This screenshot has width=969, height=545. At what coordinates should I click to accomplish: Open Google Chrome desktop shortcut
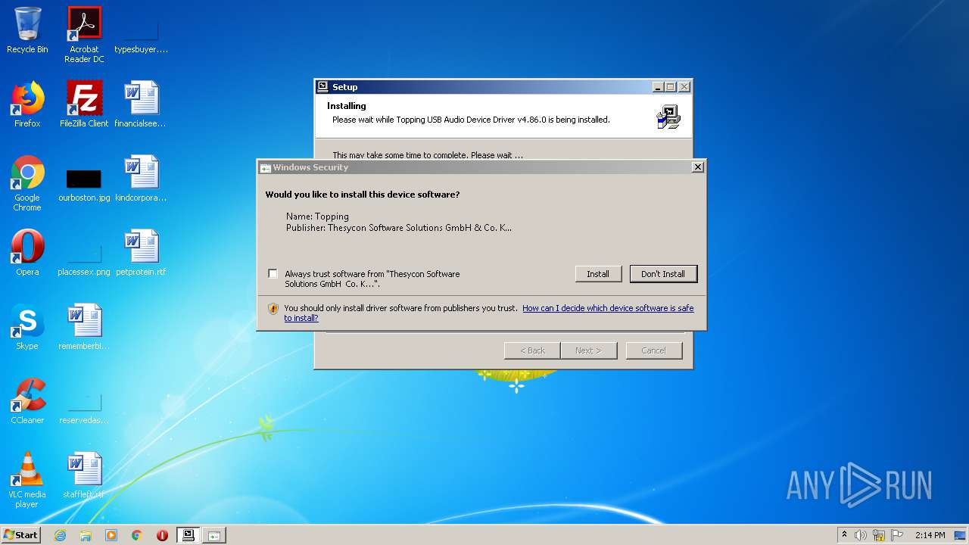[27, 183]
